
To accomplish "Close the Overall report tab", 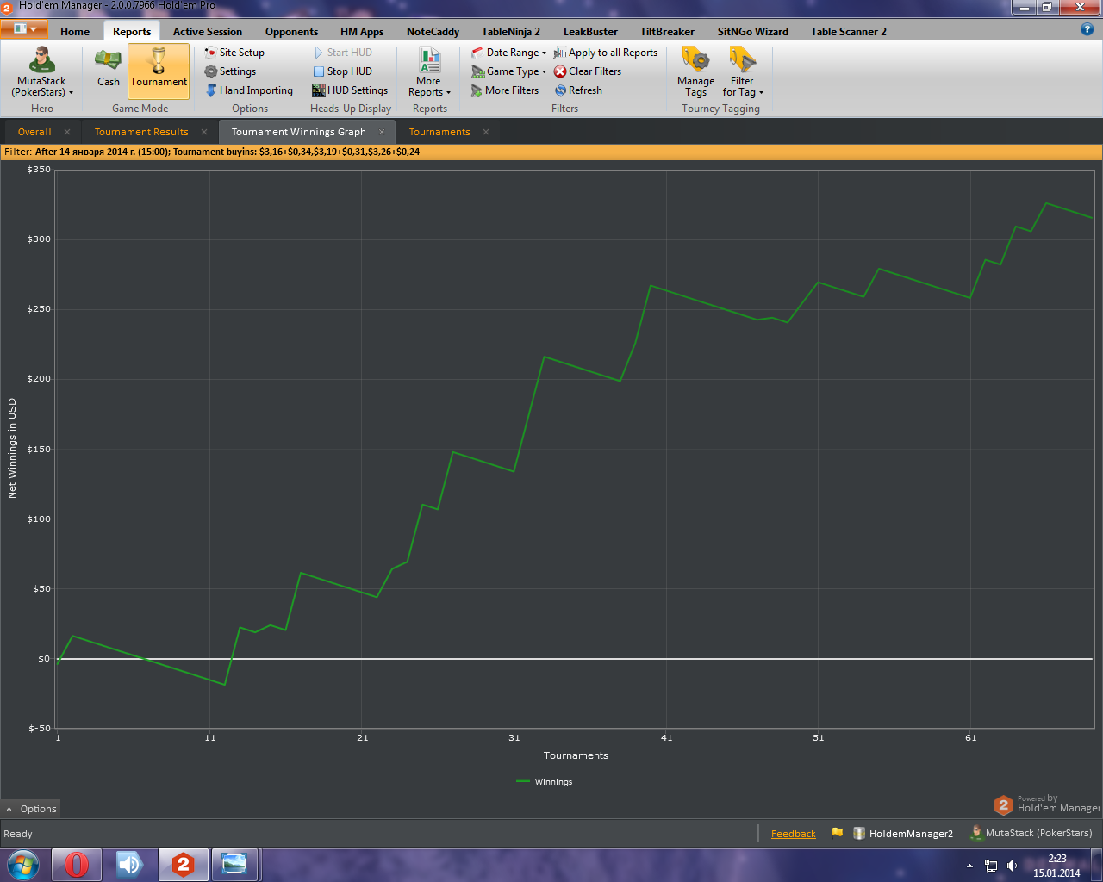I will (x=67, y=132).
